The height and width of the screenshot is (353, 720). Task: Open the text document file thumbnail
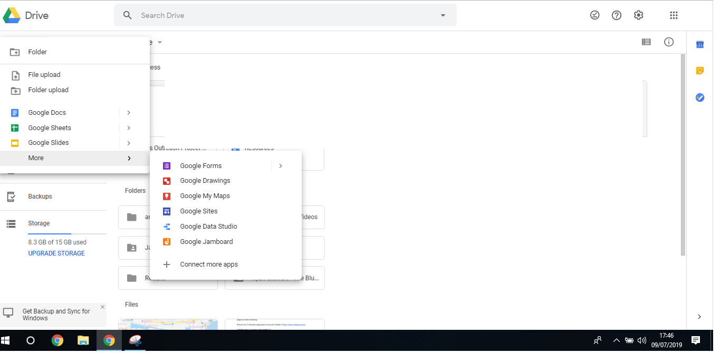[275, 325]
